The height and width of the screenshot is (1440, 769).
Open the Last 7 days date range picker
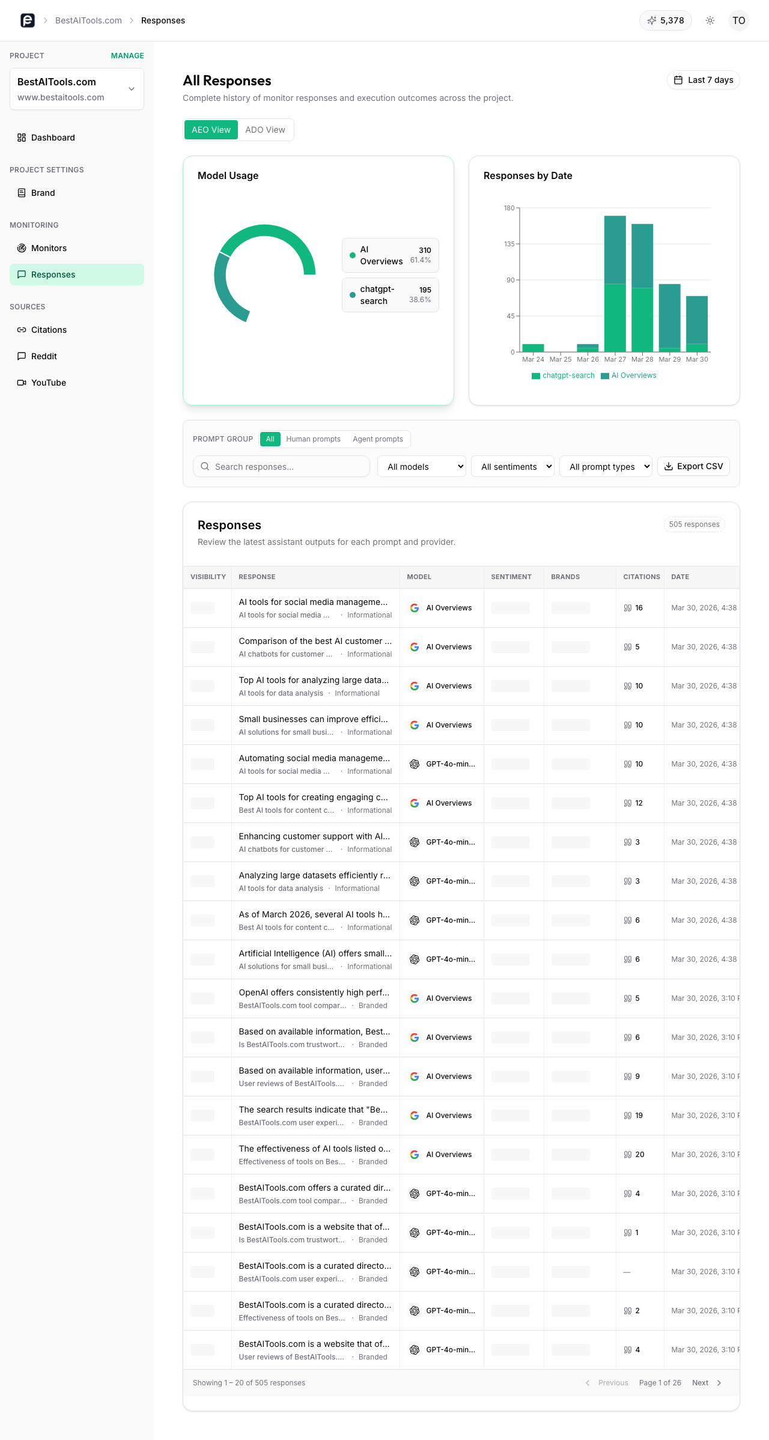tap(704, 80)
